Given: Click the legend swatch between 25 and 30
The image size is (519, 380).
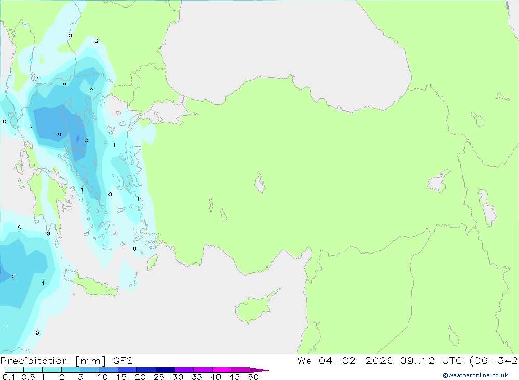Looking at the screenshot, I should point(165,370).
